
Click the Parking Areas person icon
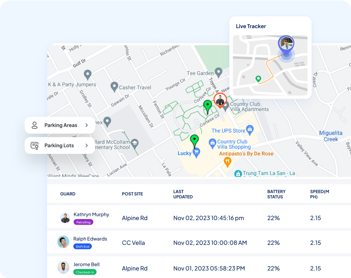point(35,125)
